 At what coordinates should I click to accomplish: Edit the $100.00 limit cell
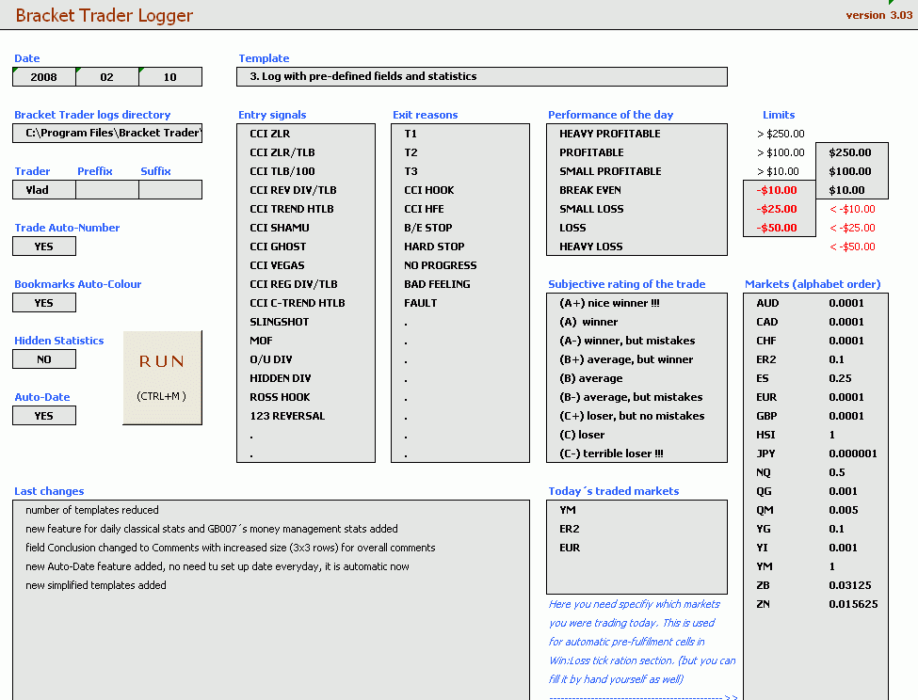click(x=852, y=171)
